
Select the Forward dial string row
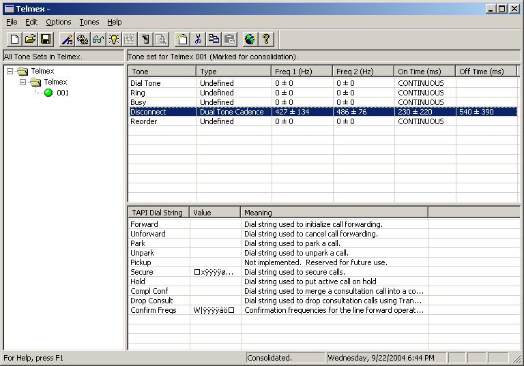click(278, 224)
